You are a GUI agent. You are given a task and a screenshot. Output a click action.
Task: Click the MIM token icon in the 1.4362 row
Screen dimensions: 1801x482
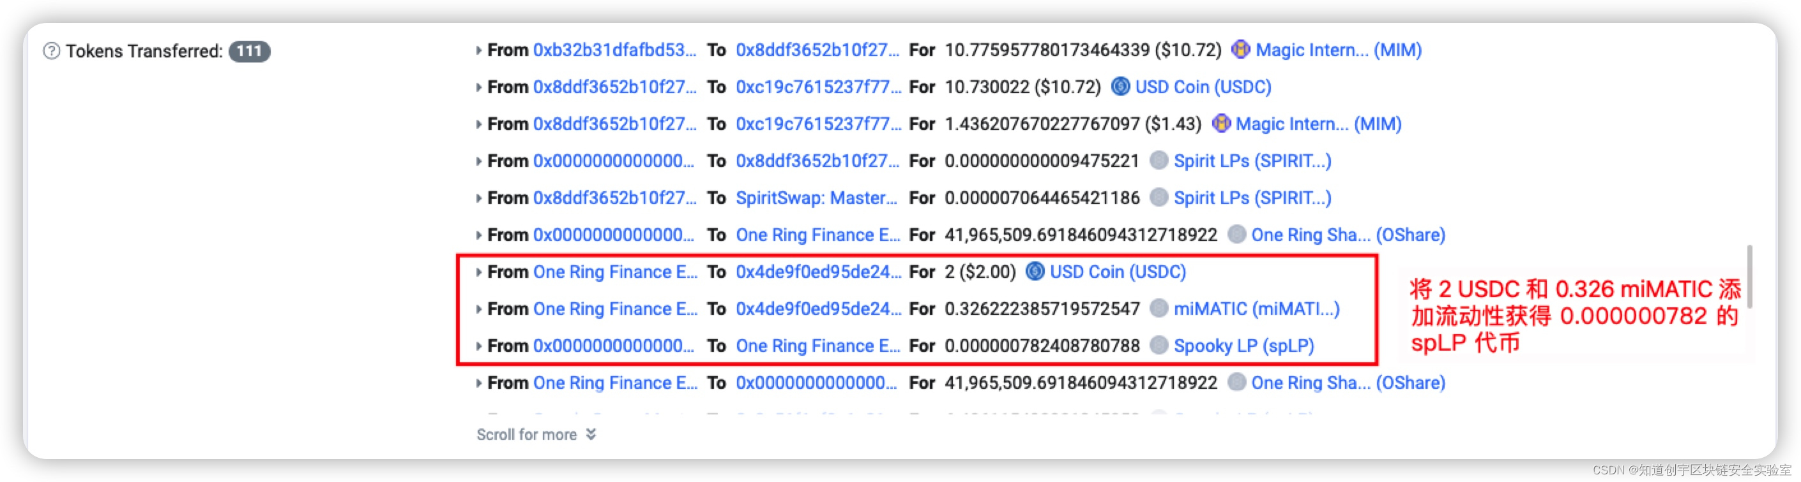1220,124
